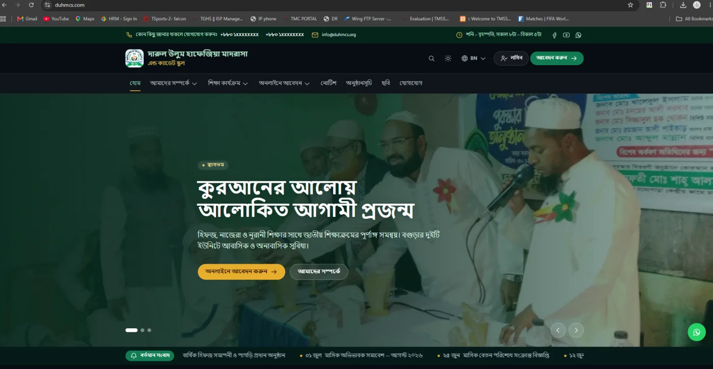Screen dimensions: 713x369
Task: Click the madrasa logo in header
Action: point(134,58)
